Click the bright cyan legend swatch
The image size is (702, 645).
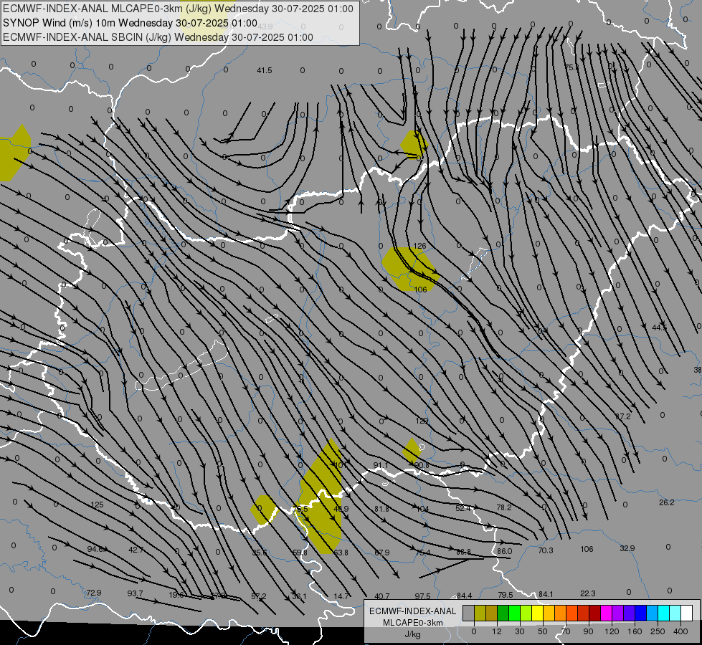pyautogui.click(x=665, y=613)
